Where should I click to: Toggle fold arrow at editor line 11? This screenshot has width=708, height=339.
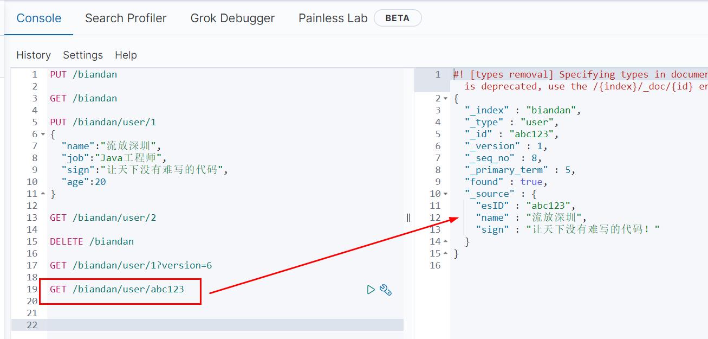pos(43,194)
